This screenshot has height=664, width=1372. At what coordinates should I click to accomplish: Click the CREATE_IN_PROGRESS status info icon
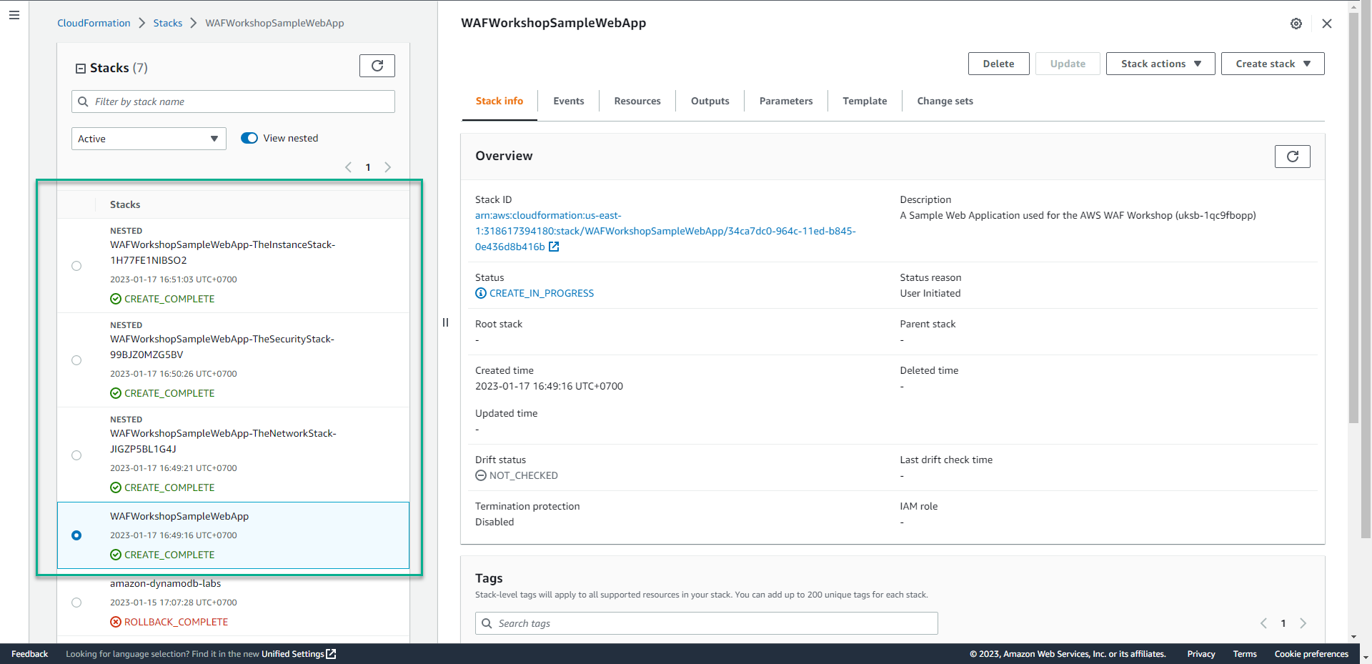[481, 293]
